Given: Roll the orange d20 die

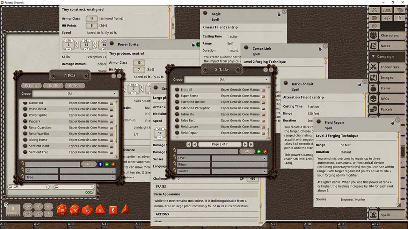Looking at the screenshot, I should [x=62, y=210].
